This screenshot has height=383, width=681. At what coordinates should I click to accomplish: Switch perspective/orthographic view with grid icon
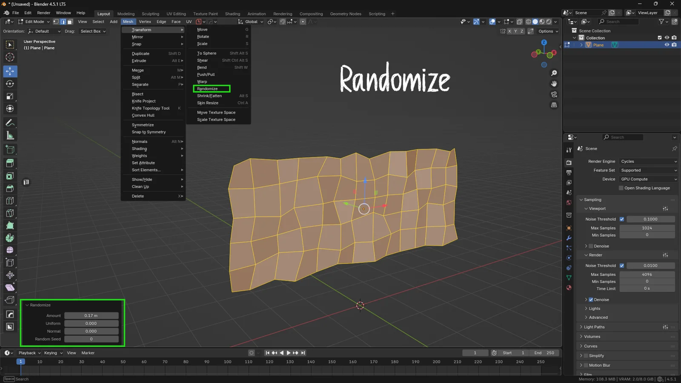(554, 105)
